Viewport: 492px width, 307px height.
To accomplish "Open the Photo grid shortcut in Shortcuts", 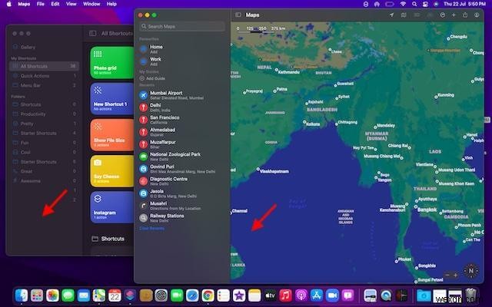I will pyautogui.click(x=112, y=63).
